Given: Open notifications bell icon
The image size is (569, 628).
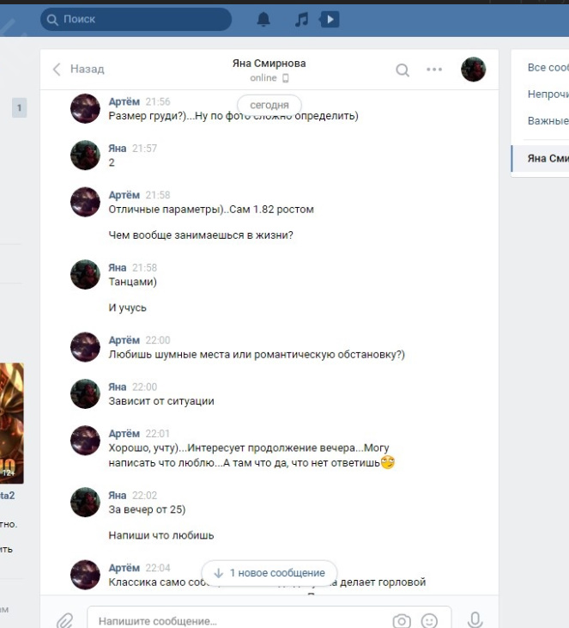Looking at the screenshot, I should point(263,19).
